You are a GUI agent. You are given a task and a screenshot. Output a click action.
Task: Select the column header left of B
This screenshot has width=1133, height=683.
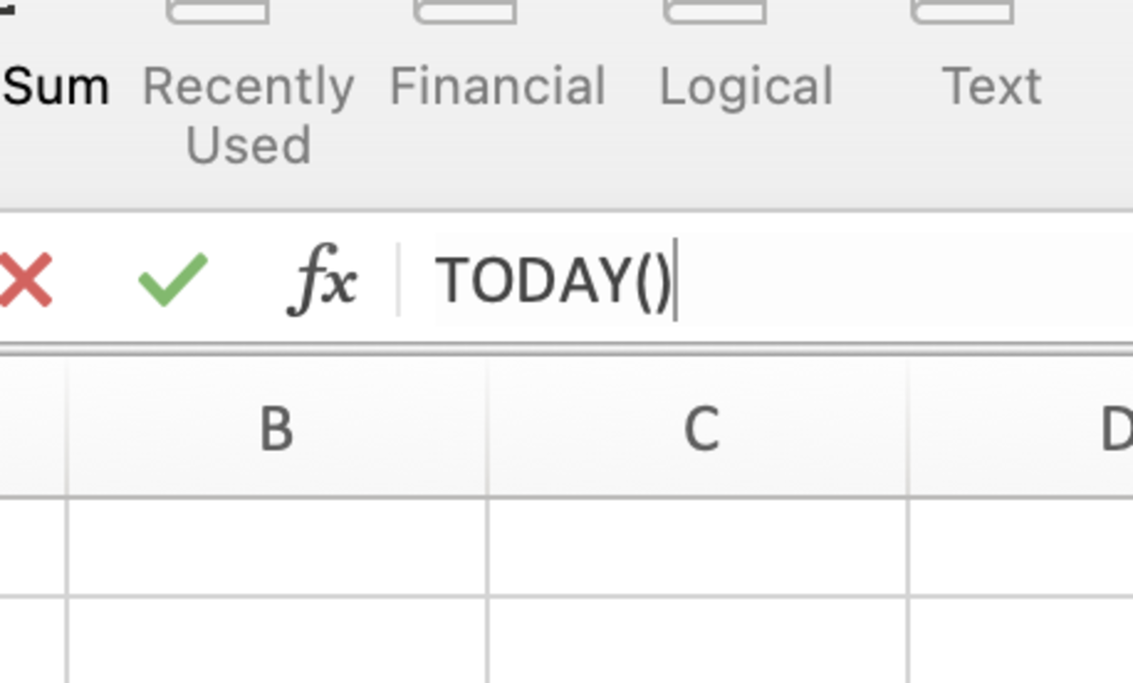pyautogui.click(x=33, y=428)
